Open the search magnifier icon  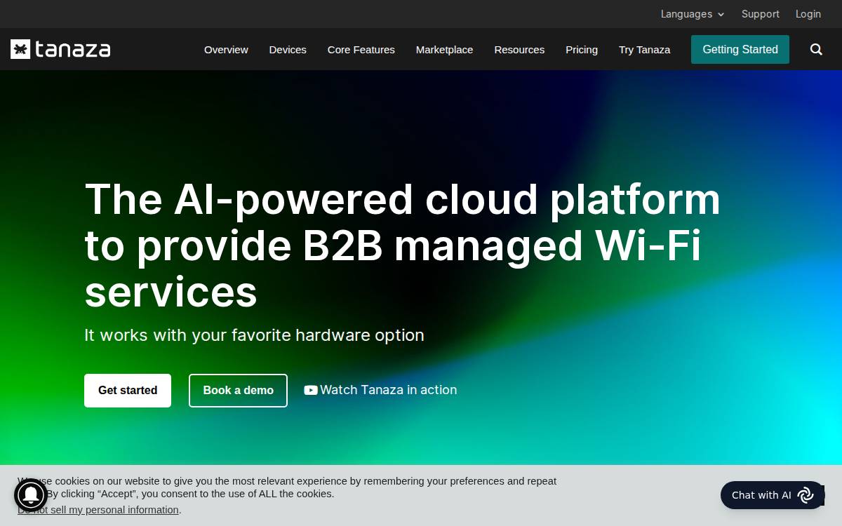[816, 49]
